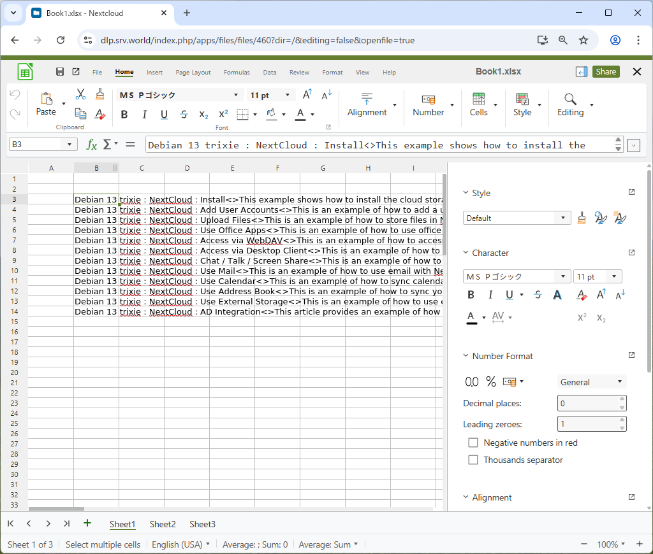Check the Thousands separator option
The width and height of the screenshot is (653, 554).
[473, 460]
